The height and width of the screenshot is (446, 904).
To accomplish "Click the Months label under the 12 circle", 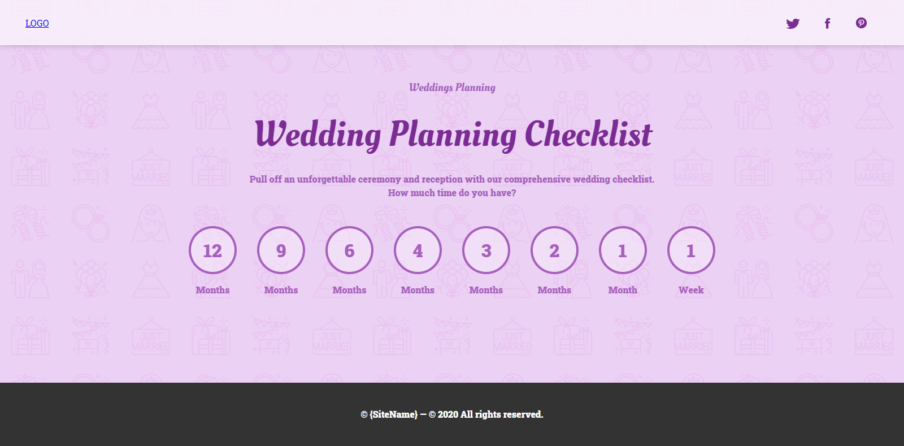I will pyautogui.click(x=212, y=290).
